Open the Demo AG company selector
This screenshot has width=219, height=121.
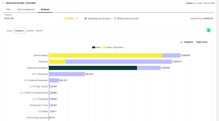(41, 18)
